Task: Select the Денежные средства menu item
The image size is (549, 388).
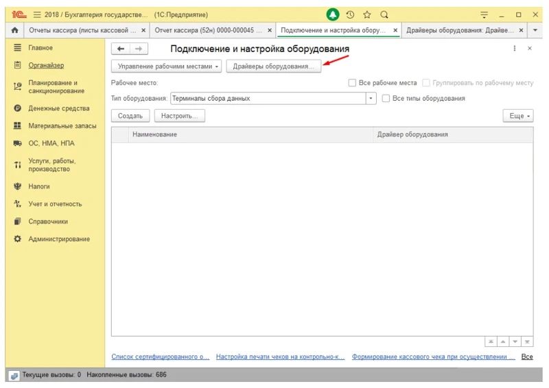Action: 58,108
